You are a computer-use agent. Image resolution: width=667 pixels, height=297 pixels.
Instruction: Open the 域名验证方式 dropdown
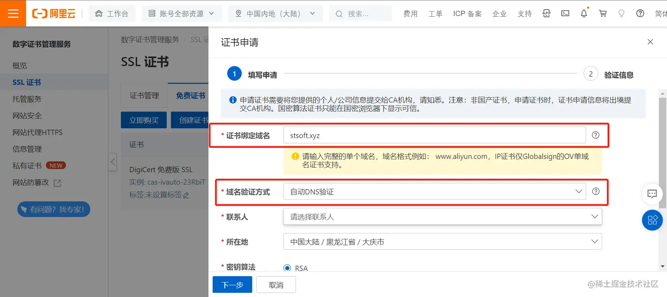click(434, 192)
